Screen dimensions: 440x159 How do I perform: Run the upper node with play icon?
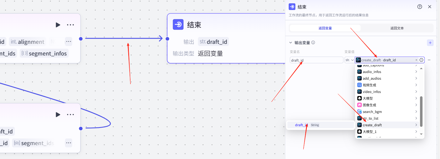pyautogui.click(x=58, y=25)
